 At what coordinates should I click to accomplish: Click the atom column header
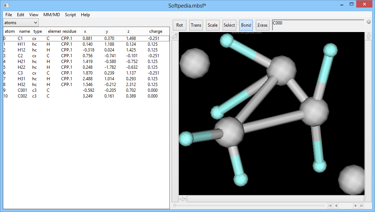pos(10,31)
